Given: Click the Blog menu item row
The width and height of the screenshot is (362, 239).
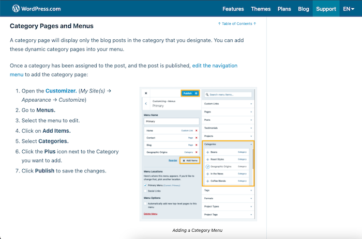Looking at the screenshot, I should tap(171, 145).
